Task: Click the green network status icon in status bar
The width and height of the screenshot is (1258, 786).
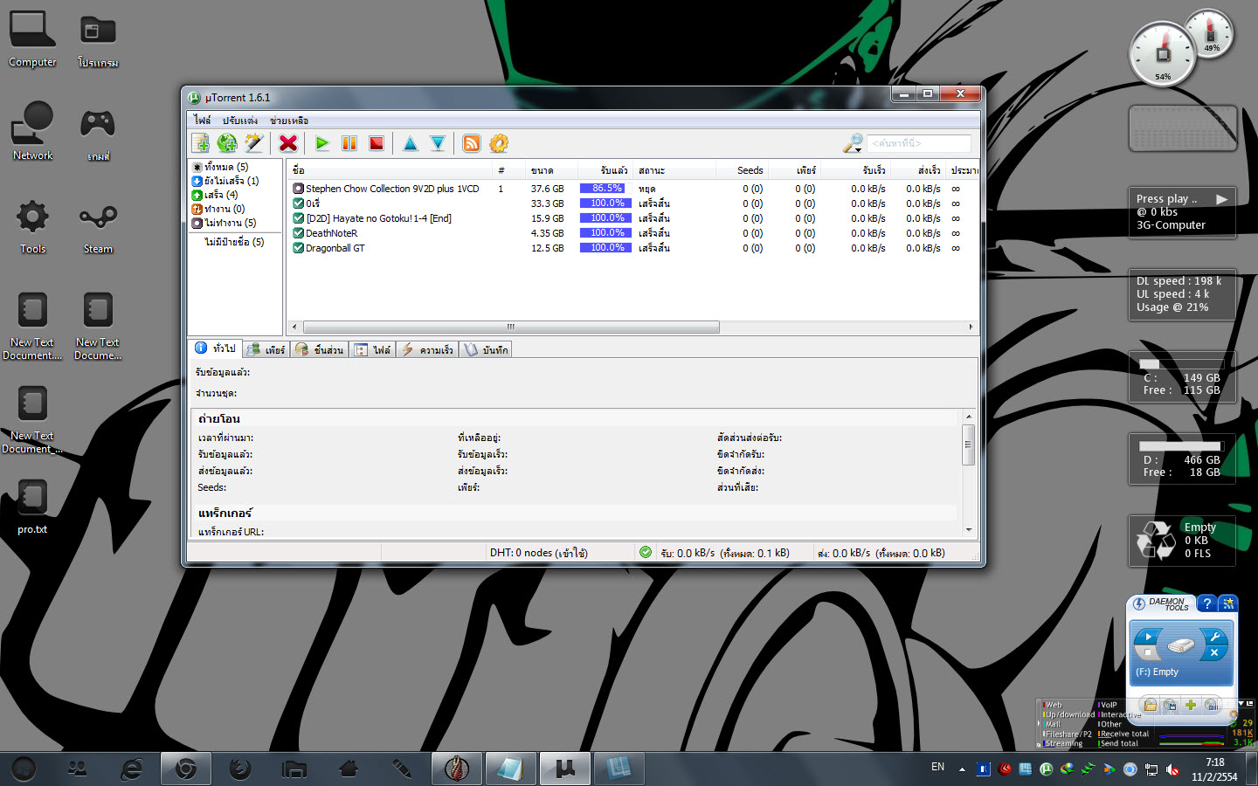Action: 646,552
